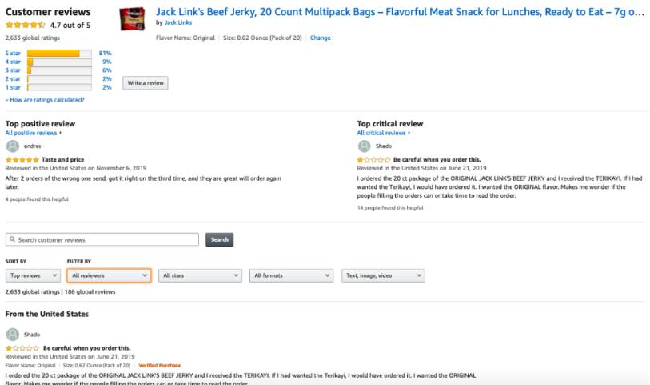Click the Shado avatar in top critical review

(364, 146)
